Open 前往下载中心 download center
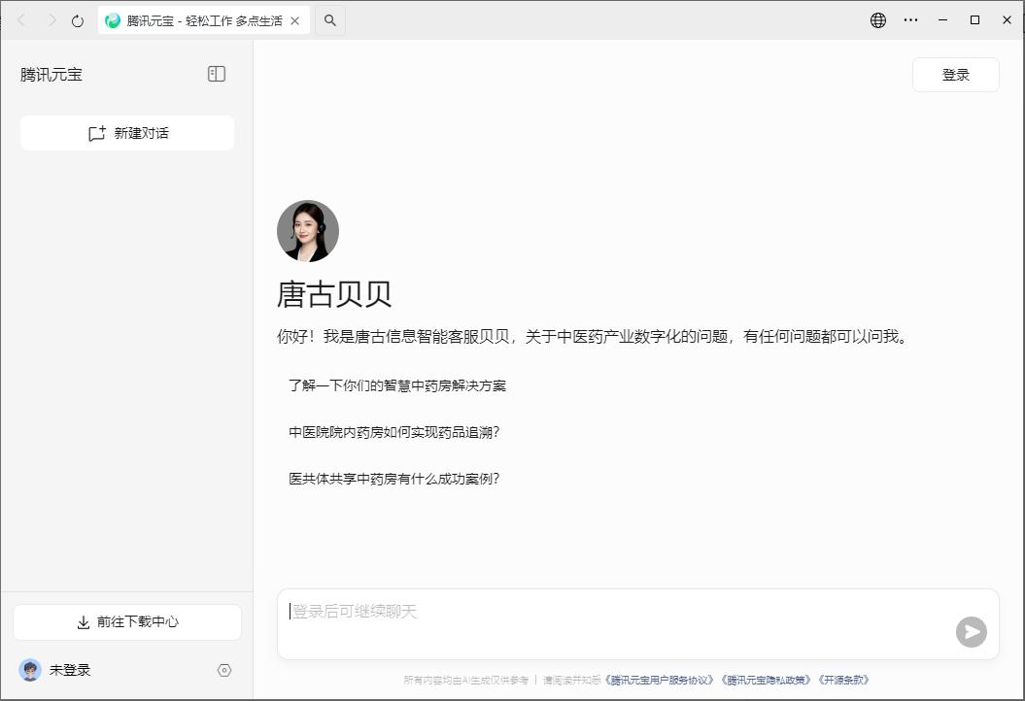Screen dimensions: 1025x701 (127, 621)
